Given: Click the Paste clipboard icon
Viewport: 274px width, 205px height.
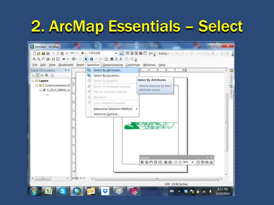Looking at the screenshot, I should pyautogui.click(x=62, y=53).
